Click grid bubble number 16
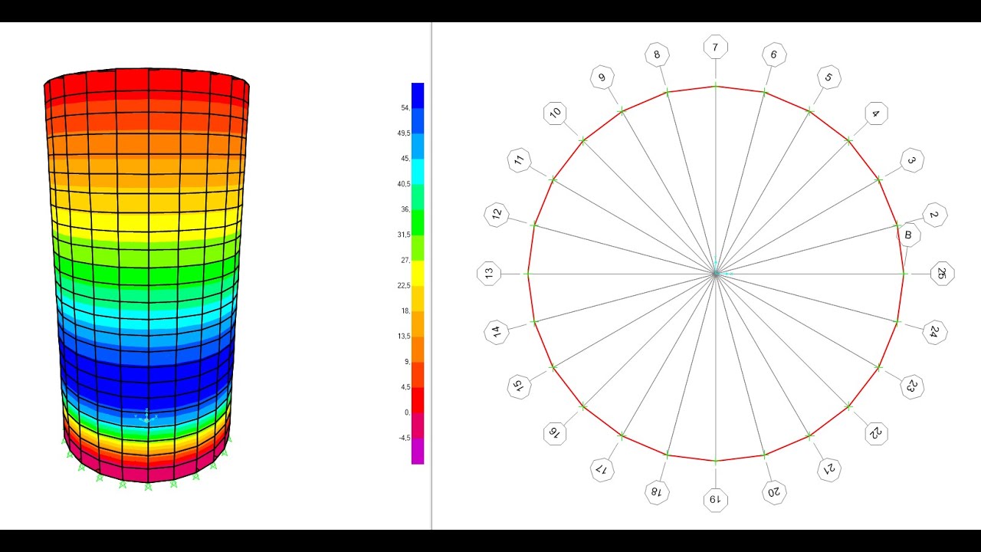This screenshot has width=981, height=552. pos(555,433)
